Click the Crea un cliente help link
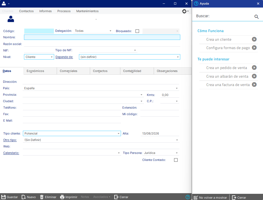This screenshot has width=263, height=200. coord(219,39)
